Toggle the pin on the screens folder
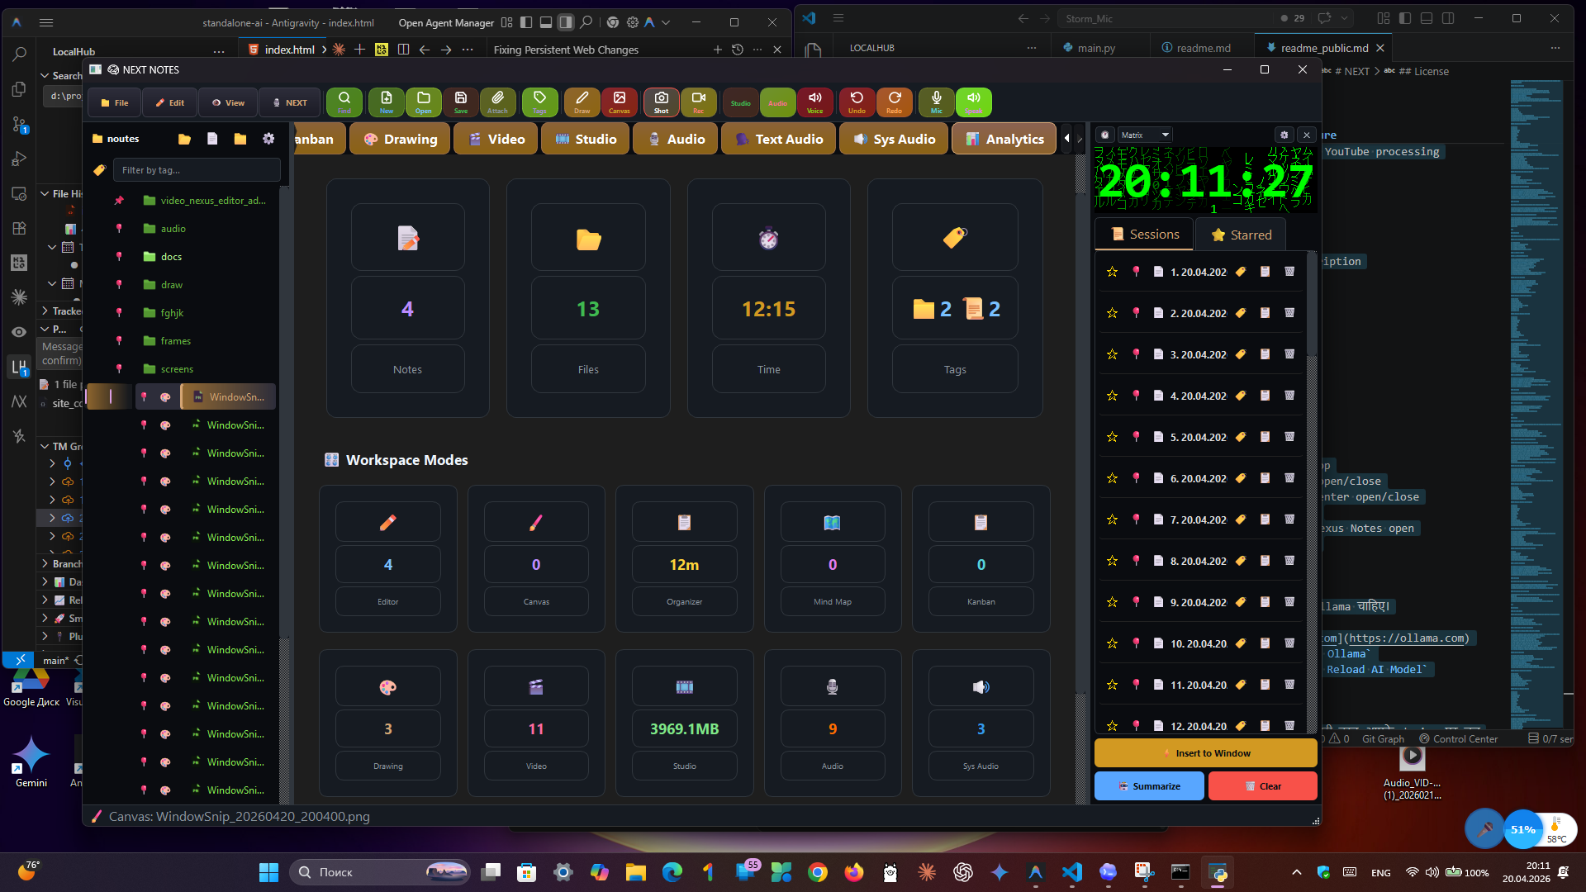 (119, 369)
